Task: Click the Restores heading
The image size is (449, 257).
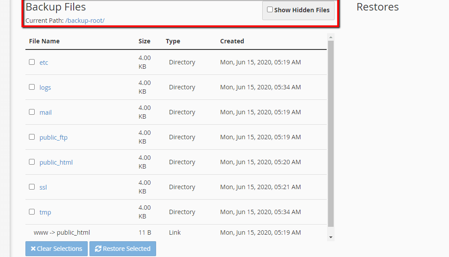Action: coord(378,7)
